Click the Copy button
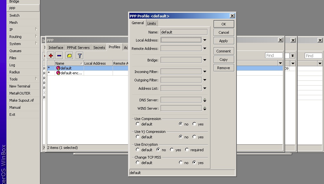Image resolution: width=324 pixels, height=184 pixels. [224, 60]
